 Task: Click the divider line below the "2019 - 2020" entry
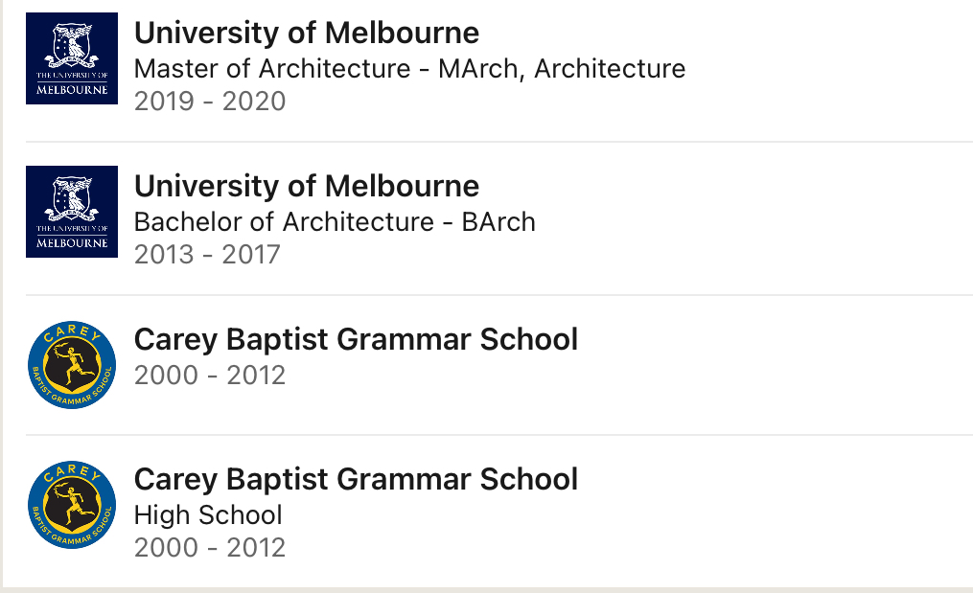pos(498,142)
